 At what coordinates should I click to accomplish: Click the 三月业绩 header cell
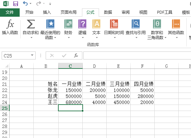pos(118,84)
